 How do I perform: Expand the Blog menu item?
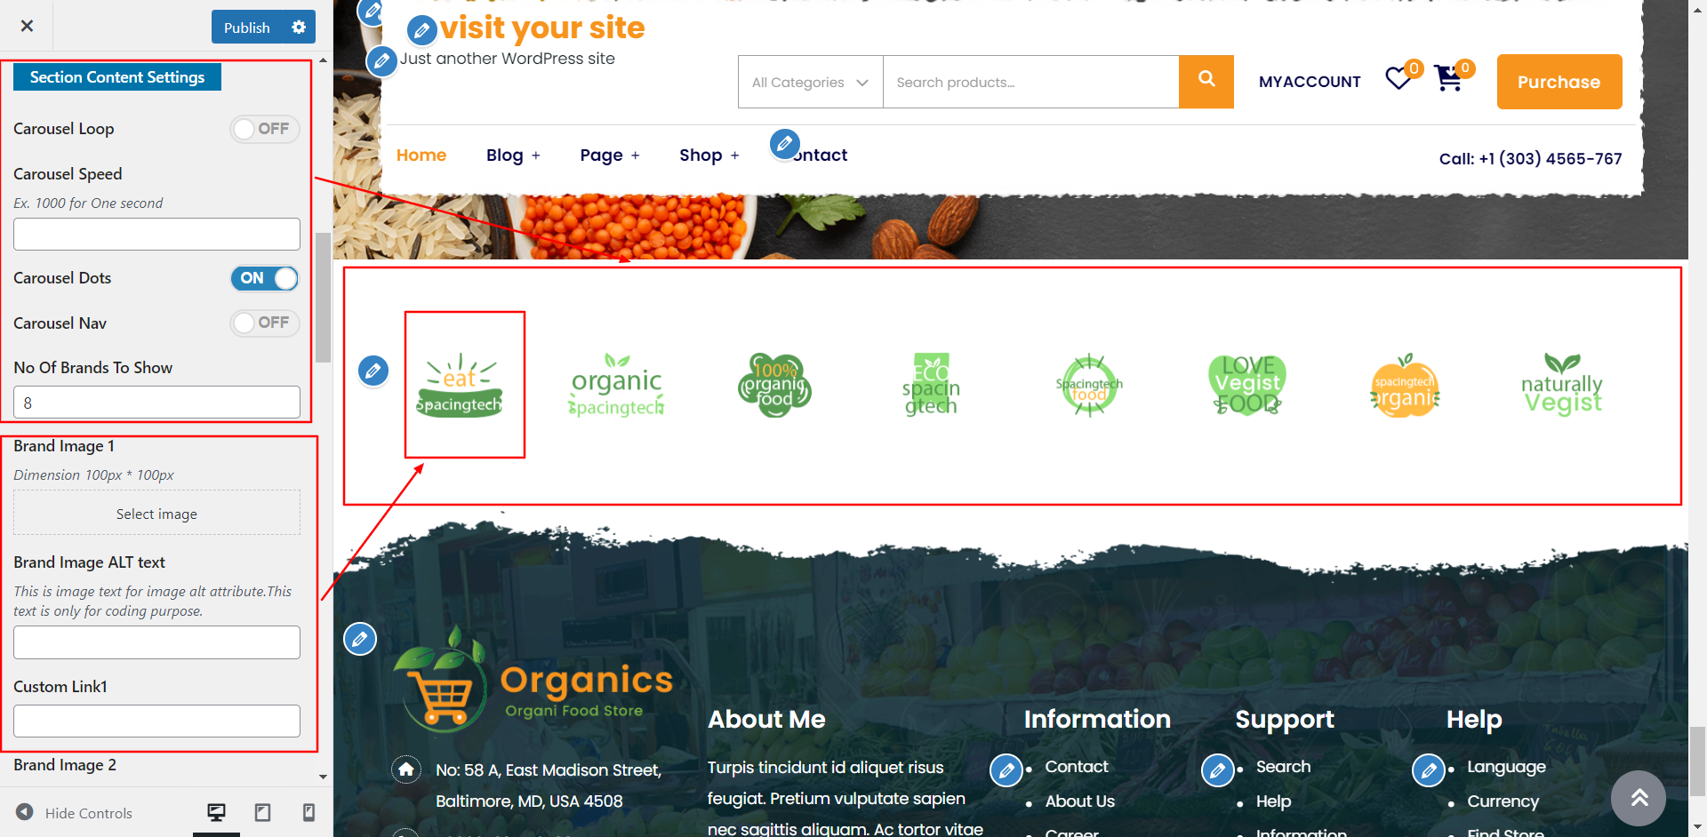coord(513,155)
